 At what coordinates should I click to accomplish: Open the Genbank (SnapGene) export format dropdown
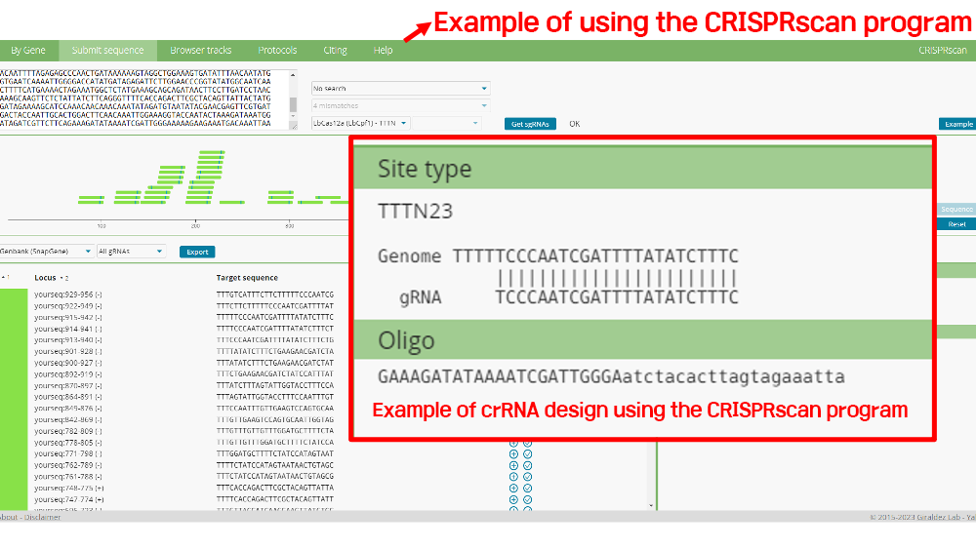click(46, 252)
